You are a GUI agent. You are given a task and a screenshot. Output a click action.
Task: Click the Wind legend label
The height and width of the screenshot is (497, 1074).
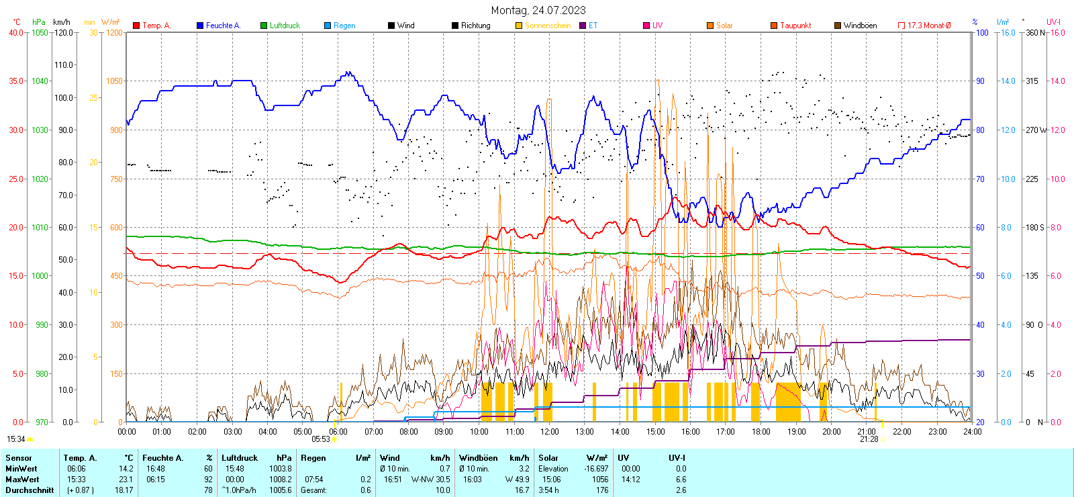(x=405, y=26)
